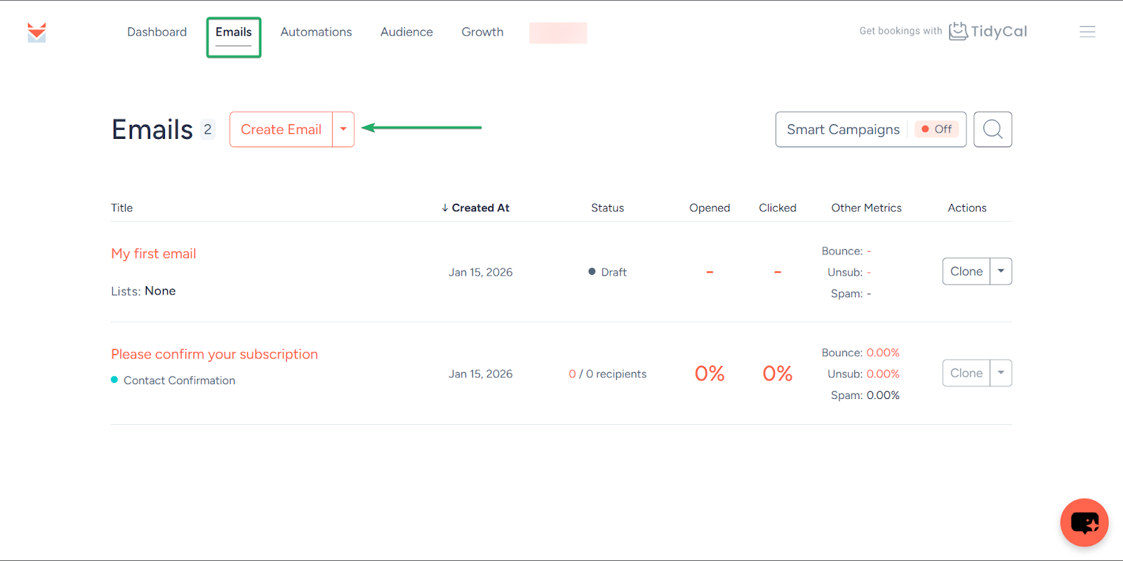Clone the My first email row
Viewport: 1123px width, 561px height.
[966, 271]
